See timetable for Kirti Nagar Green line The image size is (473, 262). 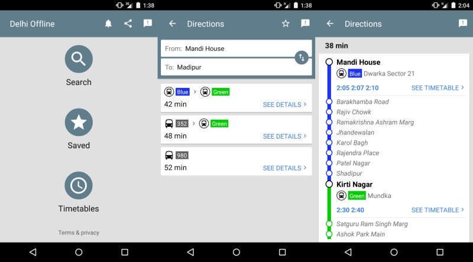pyautogui.click(x=438, y=210)
